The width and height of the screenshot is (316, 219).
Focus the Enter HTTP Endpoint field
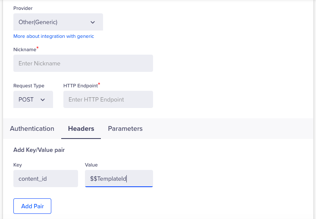108,99
